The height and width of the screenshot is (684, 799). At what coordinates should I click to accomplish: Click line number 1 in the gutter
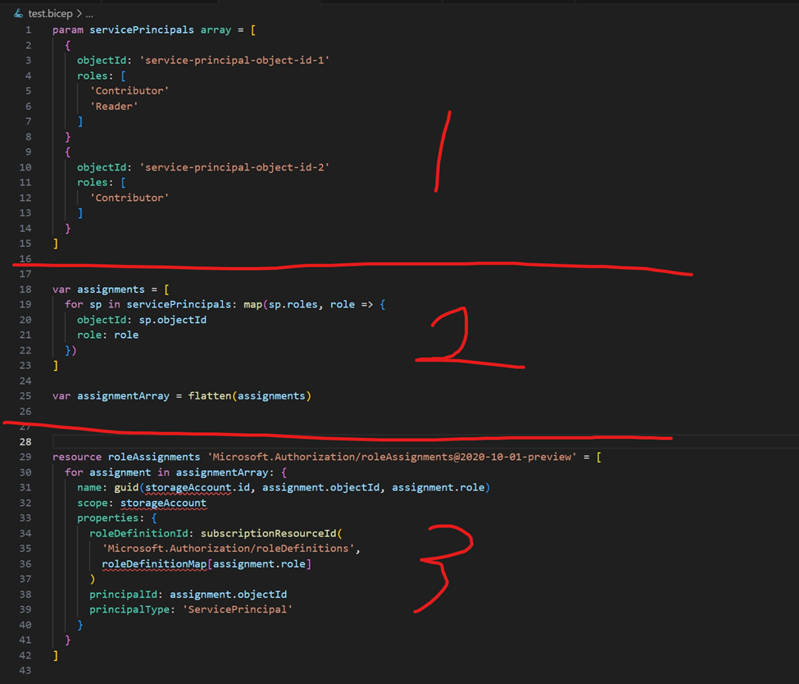(x=28, y=30)
